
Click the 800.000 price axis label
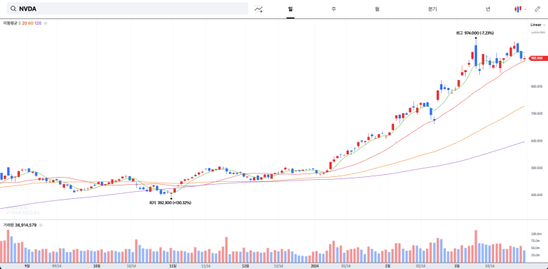click(537, 86)
